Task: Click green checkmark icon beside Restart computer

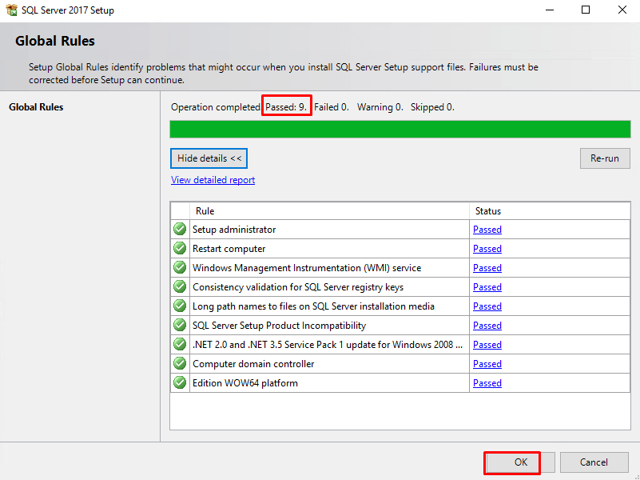Action: point(180,248)
